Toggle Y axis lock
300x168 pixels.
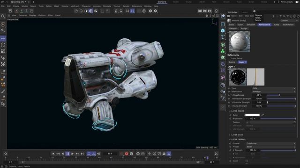(22, 11)
